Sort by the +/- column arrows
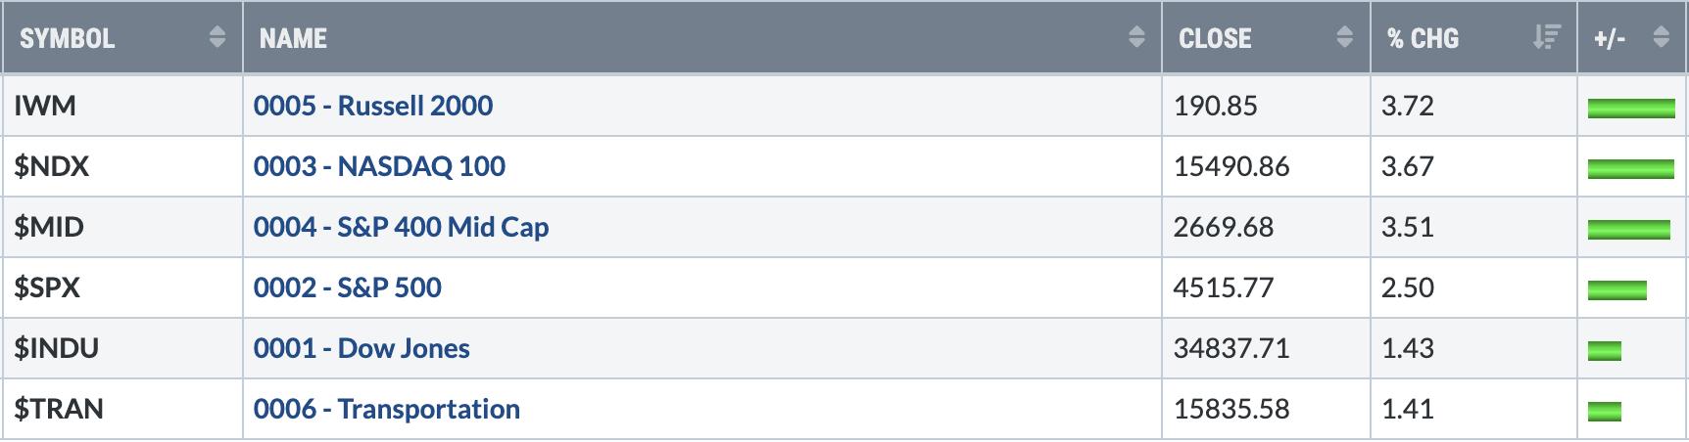1689x442 pixels. click(x=1661, y=38)
